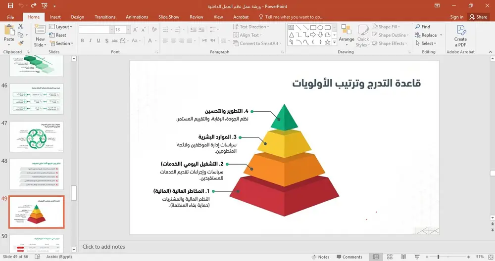Click the Arrange button

pyautogui.click(x=346, y=35)
